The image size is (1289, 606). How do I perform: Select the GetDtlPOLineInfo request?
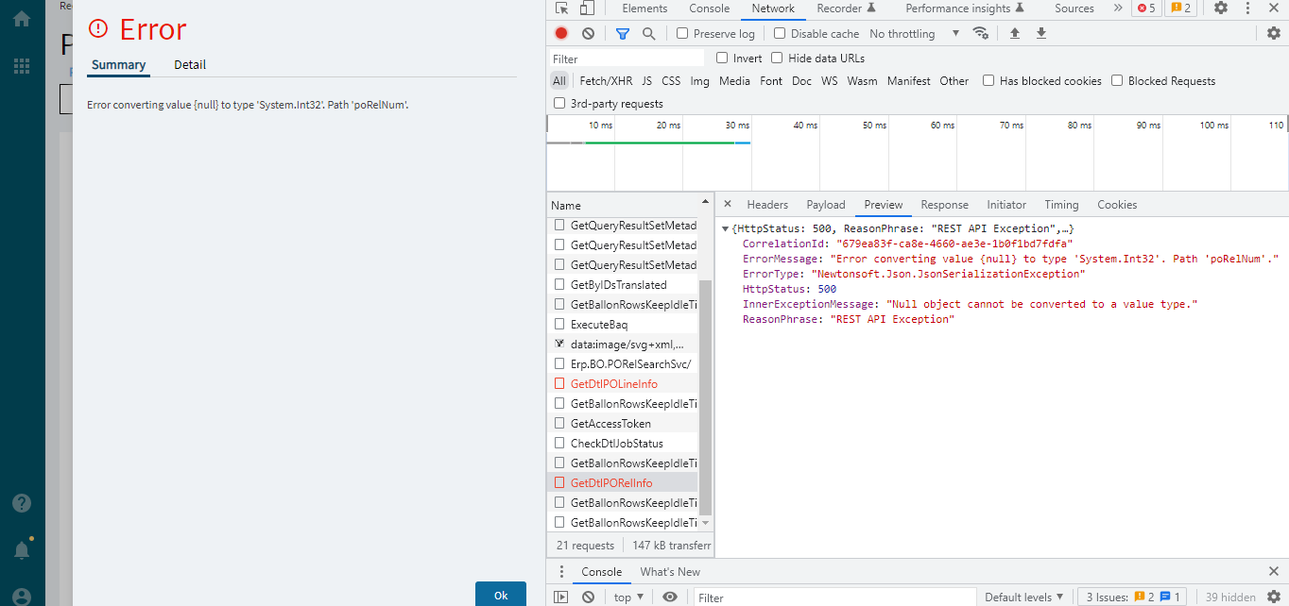pyautogui.click(x=614, y=384)
